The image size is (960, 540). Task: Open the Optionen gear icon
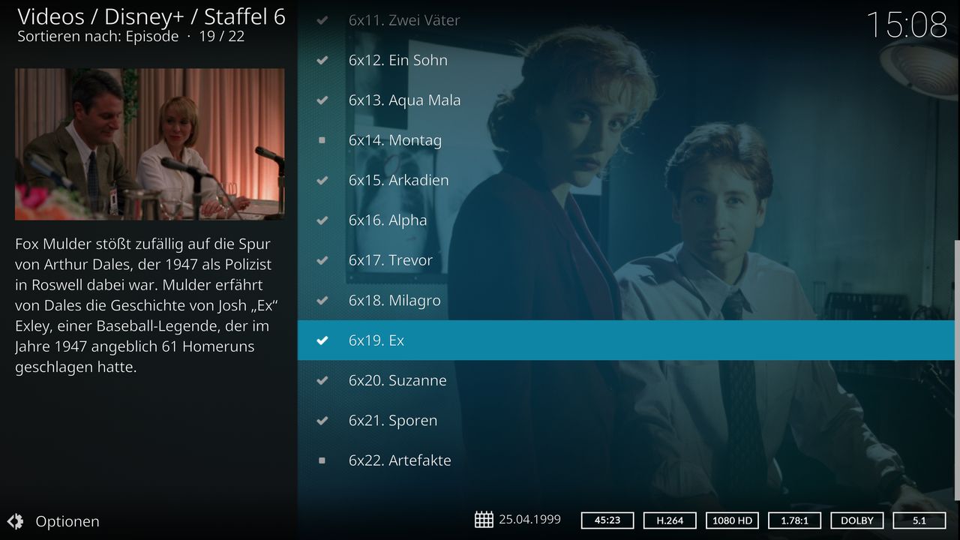pos(15,521)
